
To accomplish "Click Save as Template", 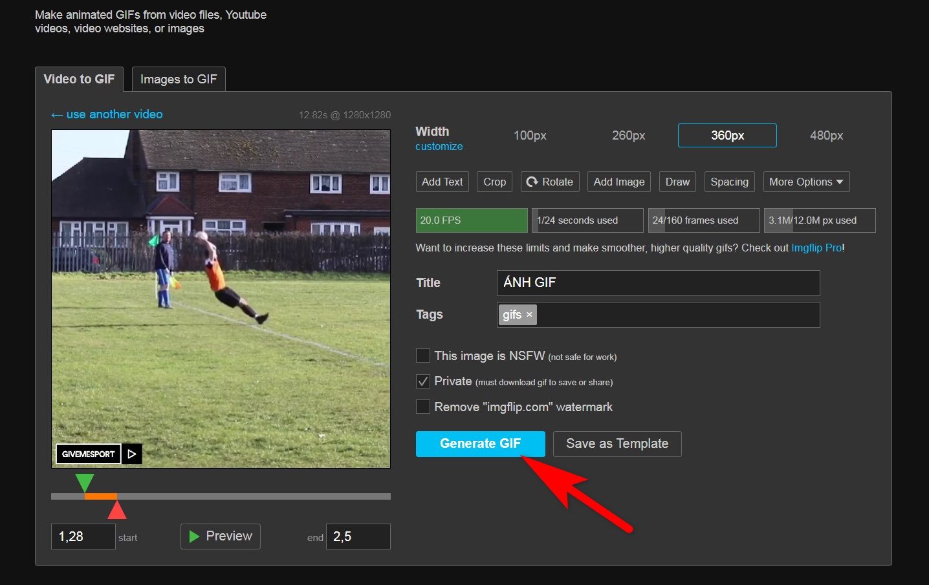I will tap(617, 444).
